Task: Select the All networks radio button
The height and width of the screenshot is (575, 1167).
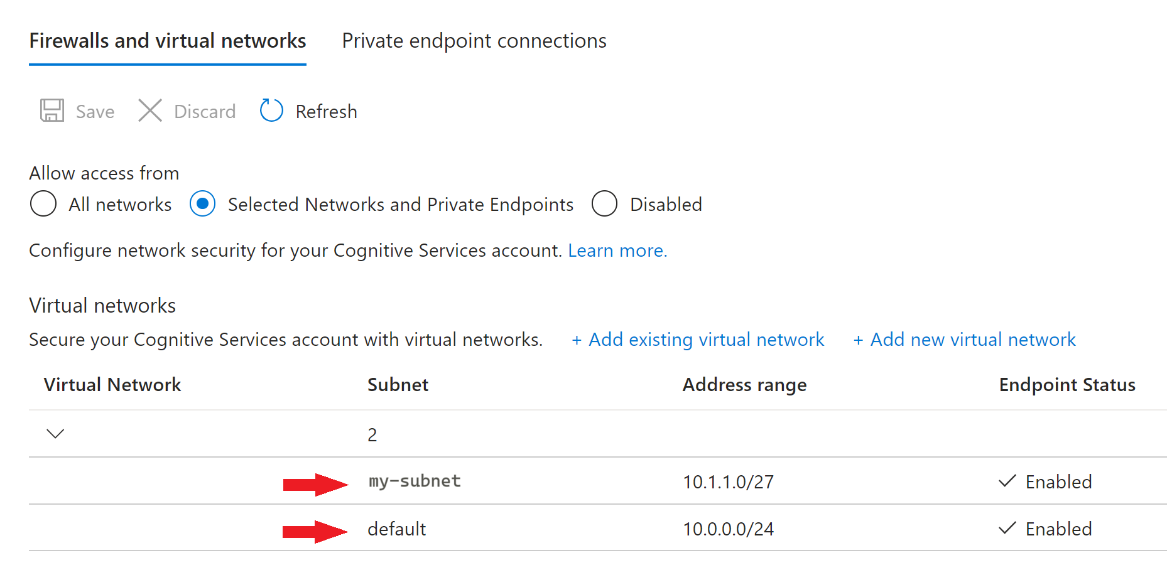Action: [x=43, y=204]
